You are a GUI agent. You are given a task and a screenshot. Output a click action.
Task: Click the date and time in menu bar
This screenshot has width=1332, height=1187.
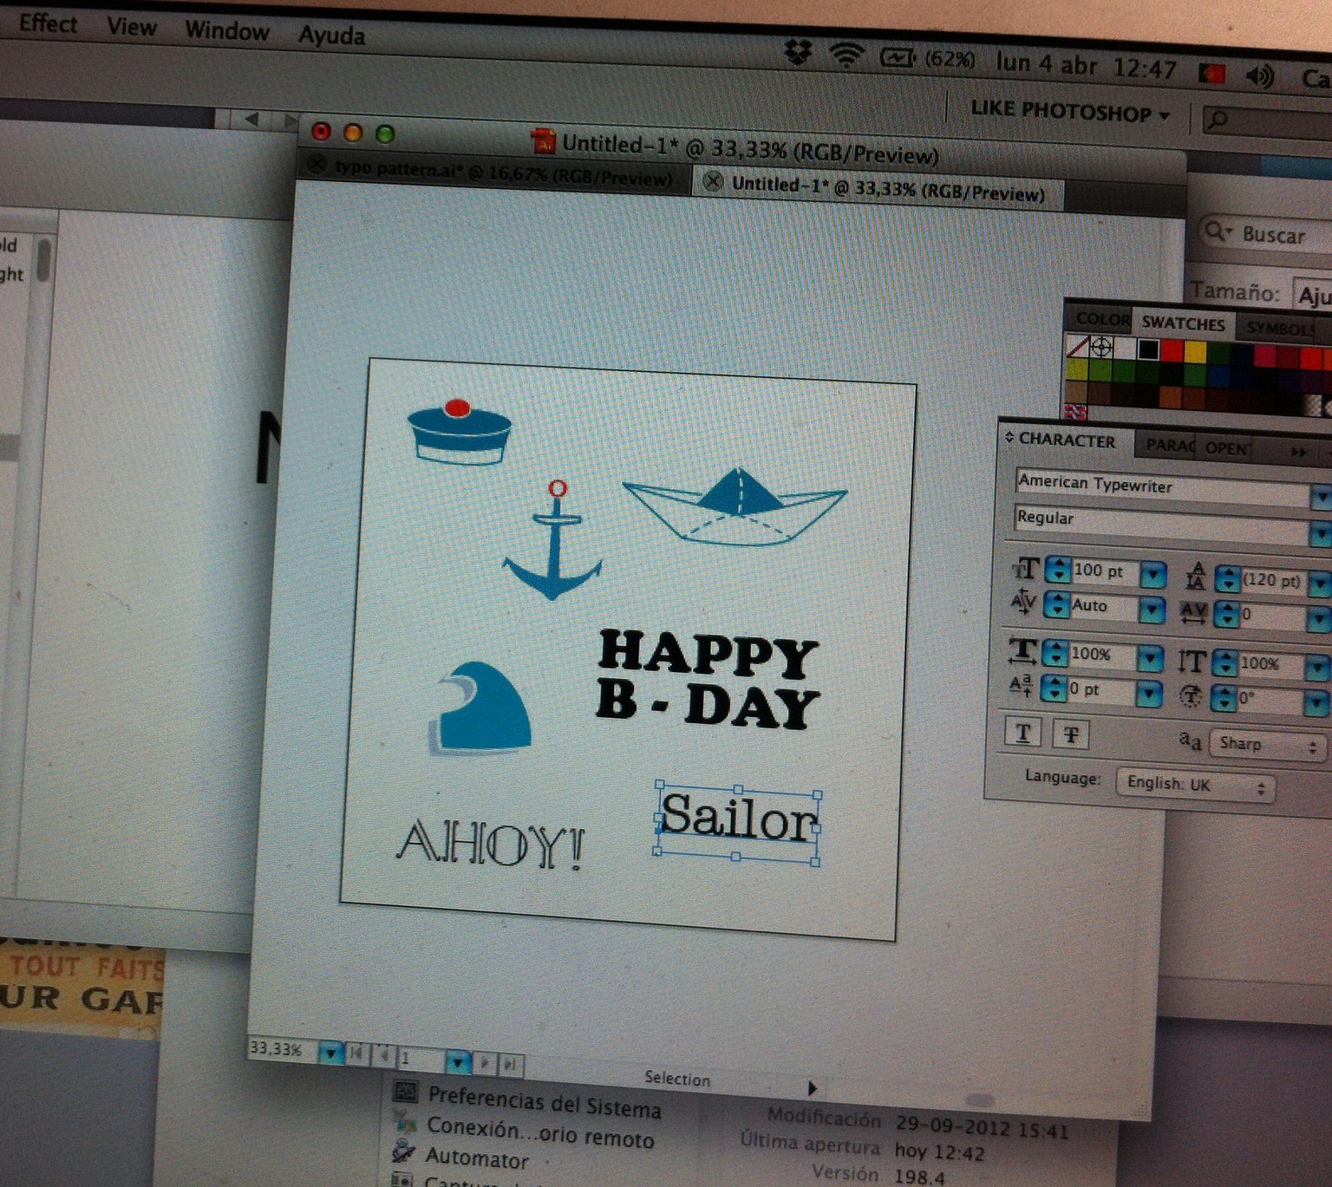[1086, 65]
